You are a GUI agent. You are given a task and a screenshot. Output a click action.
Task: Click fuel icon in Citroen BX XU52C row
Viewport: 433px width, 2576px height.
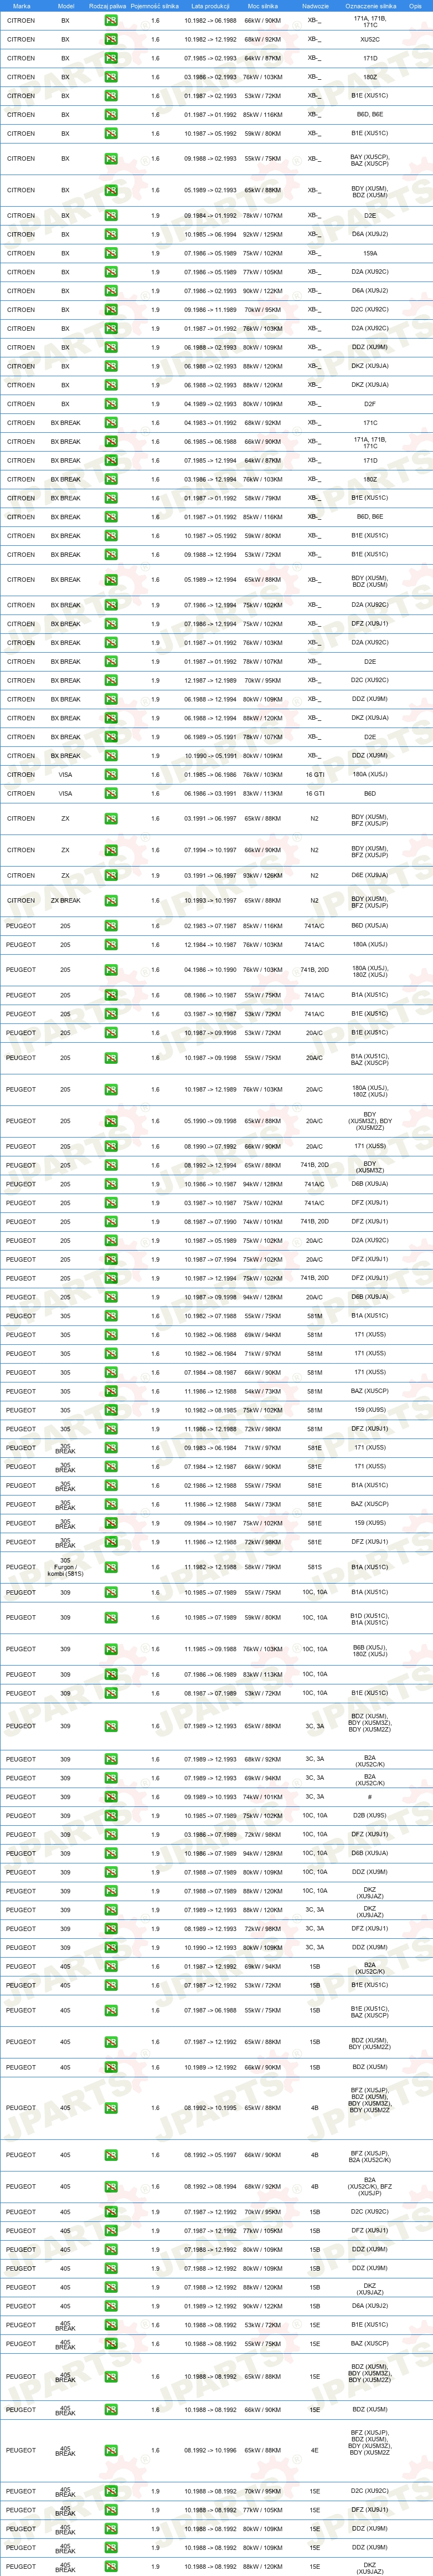(x=111, y=40)
